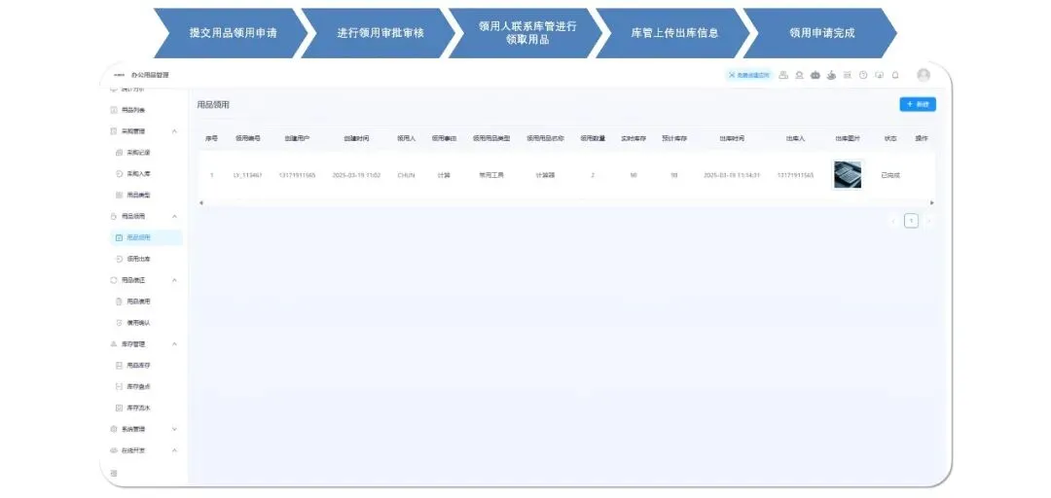Click the 出库图片 column header
1051x498 pixels.
pos(848,139)
